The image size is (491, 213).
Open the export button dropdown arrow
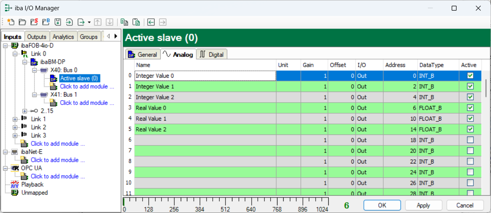point(89,22)
